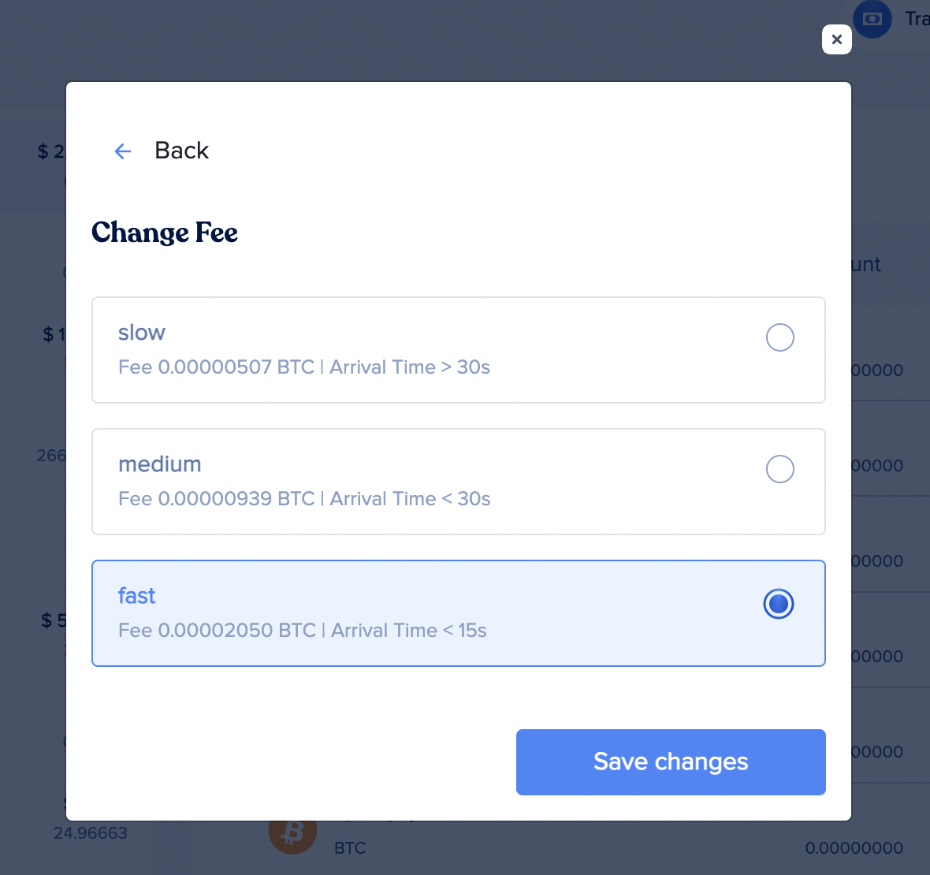
Task: Click the blue back arrow icon
Action: click(x=122, y=151)
